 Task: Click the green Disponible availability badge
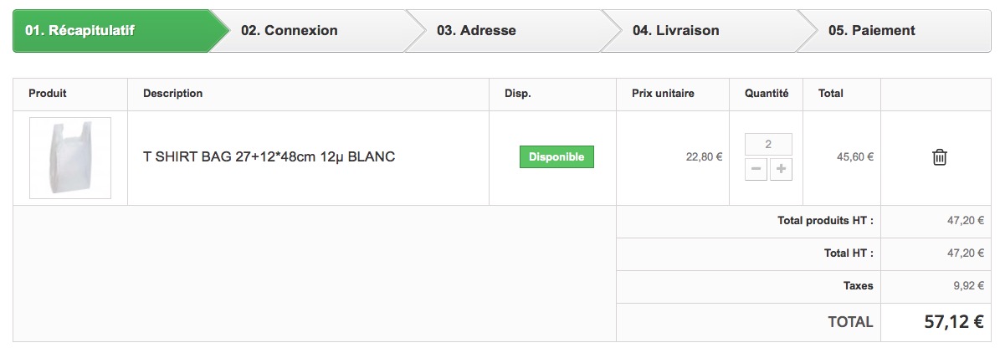click(556, 157)
